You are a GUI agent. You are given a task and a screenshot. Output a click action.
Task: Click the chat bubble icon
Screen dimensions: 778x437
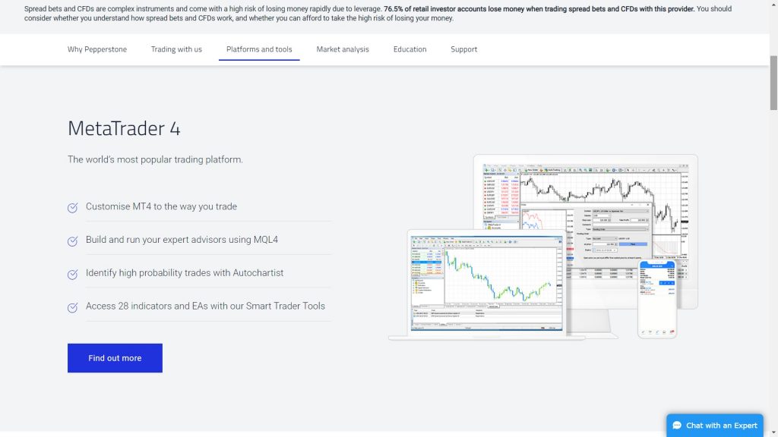(x=677, y=426)
